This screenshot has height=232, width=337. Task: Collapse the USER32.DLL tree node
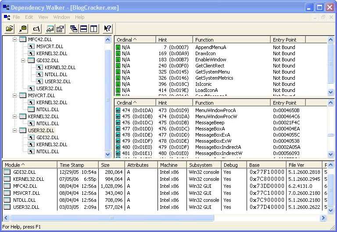click(14, 130)
